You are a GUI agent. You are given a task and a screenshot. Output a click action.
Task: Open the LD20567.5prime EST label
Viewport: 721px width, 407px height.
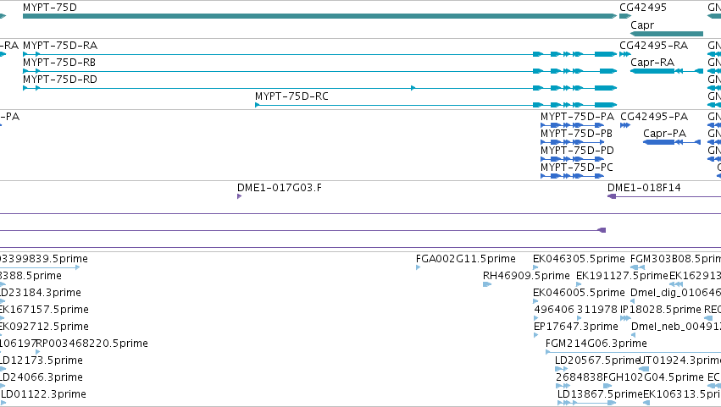pos(597,361)
